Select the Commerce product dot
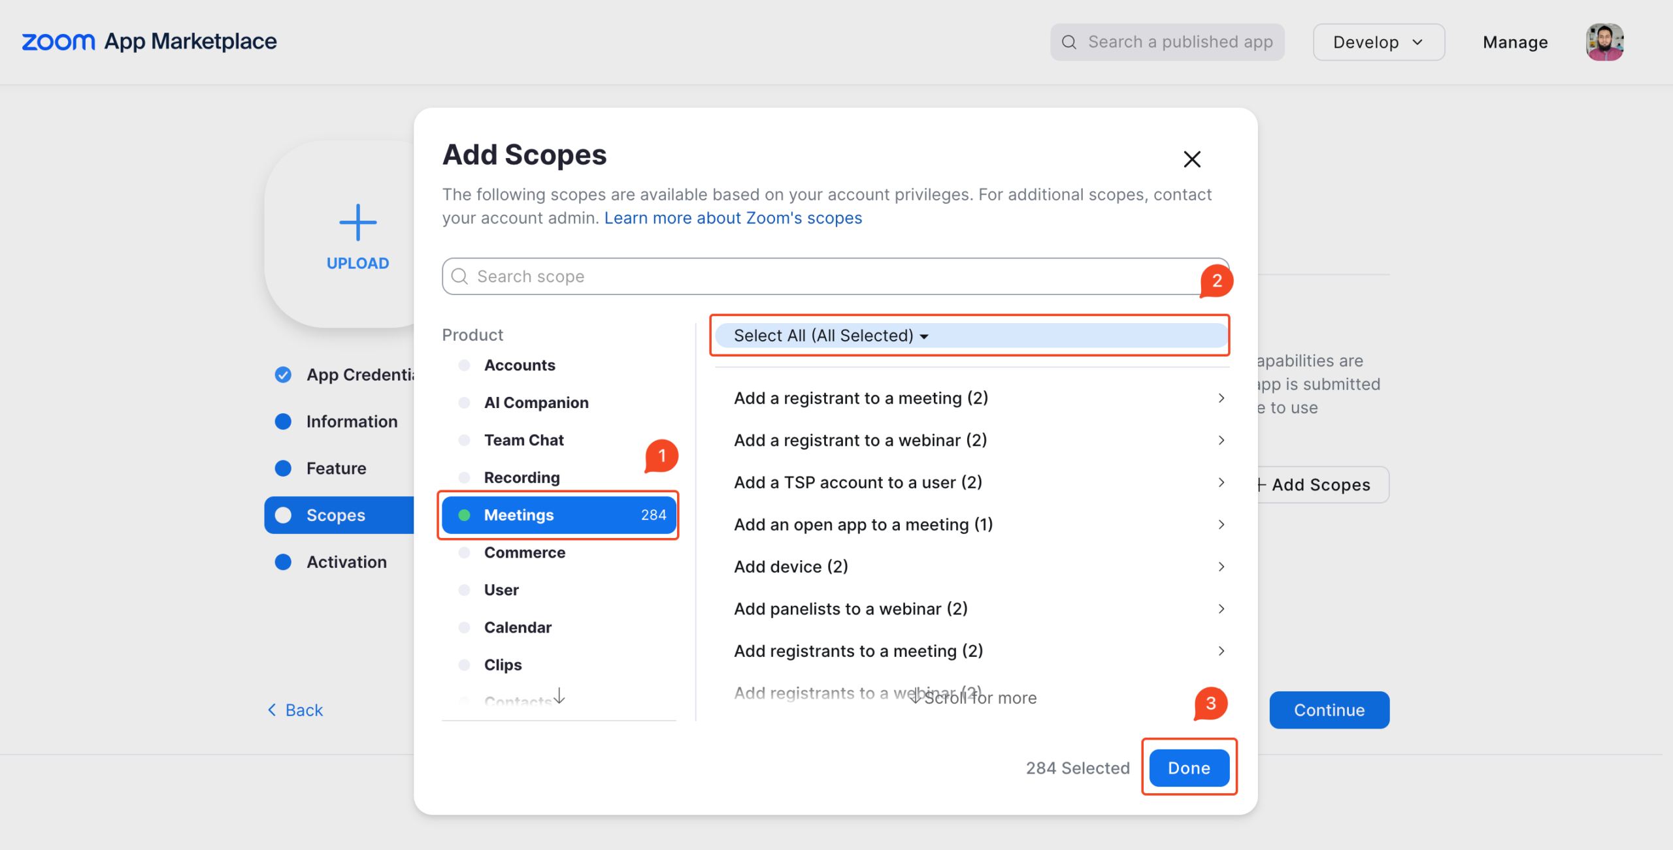 click(464, 552)
